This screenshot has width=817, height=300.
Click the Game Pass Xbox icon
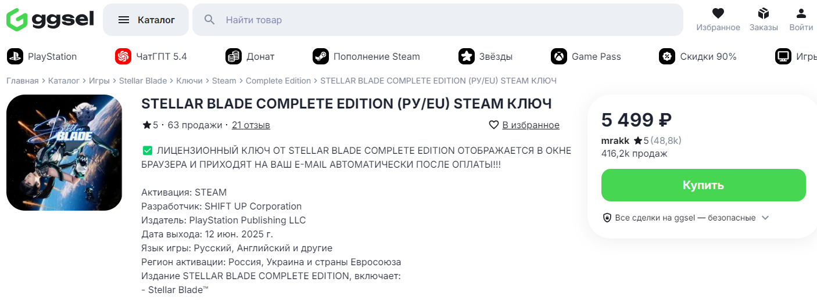pyautogui.click(x=559, y=56)
